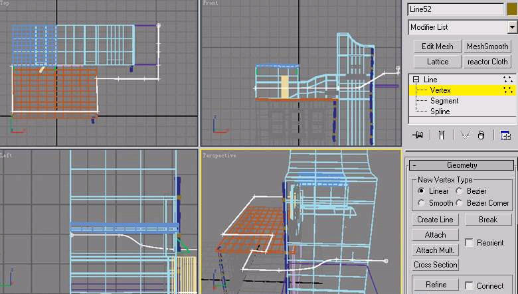This screenshot has width=518, height=294.
Task: Click the Pin Stack icon
Action: coord(418,135)
